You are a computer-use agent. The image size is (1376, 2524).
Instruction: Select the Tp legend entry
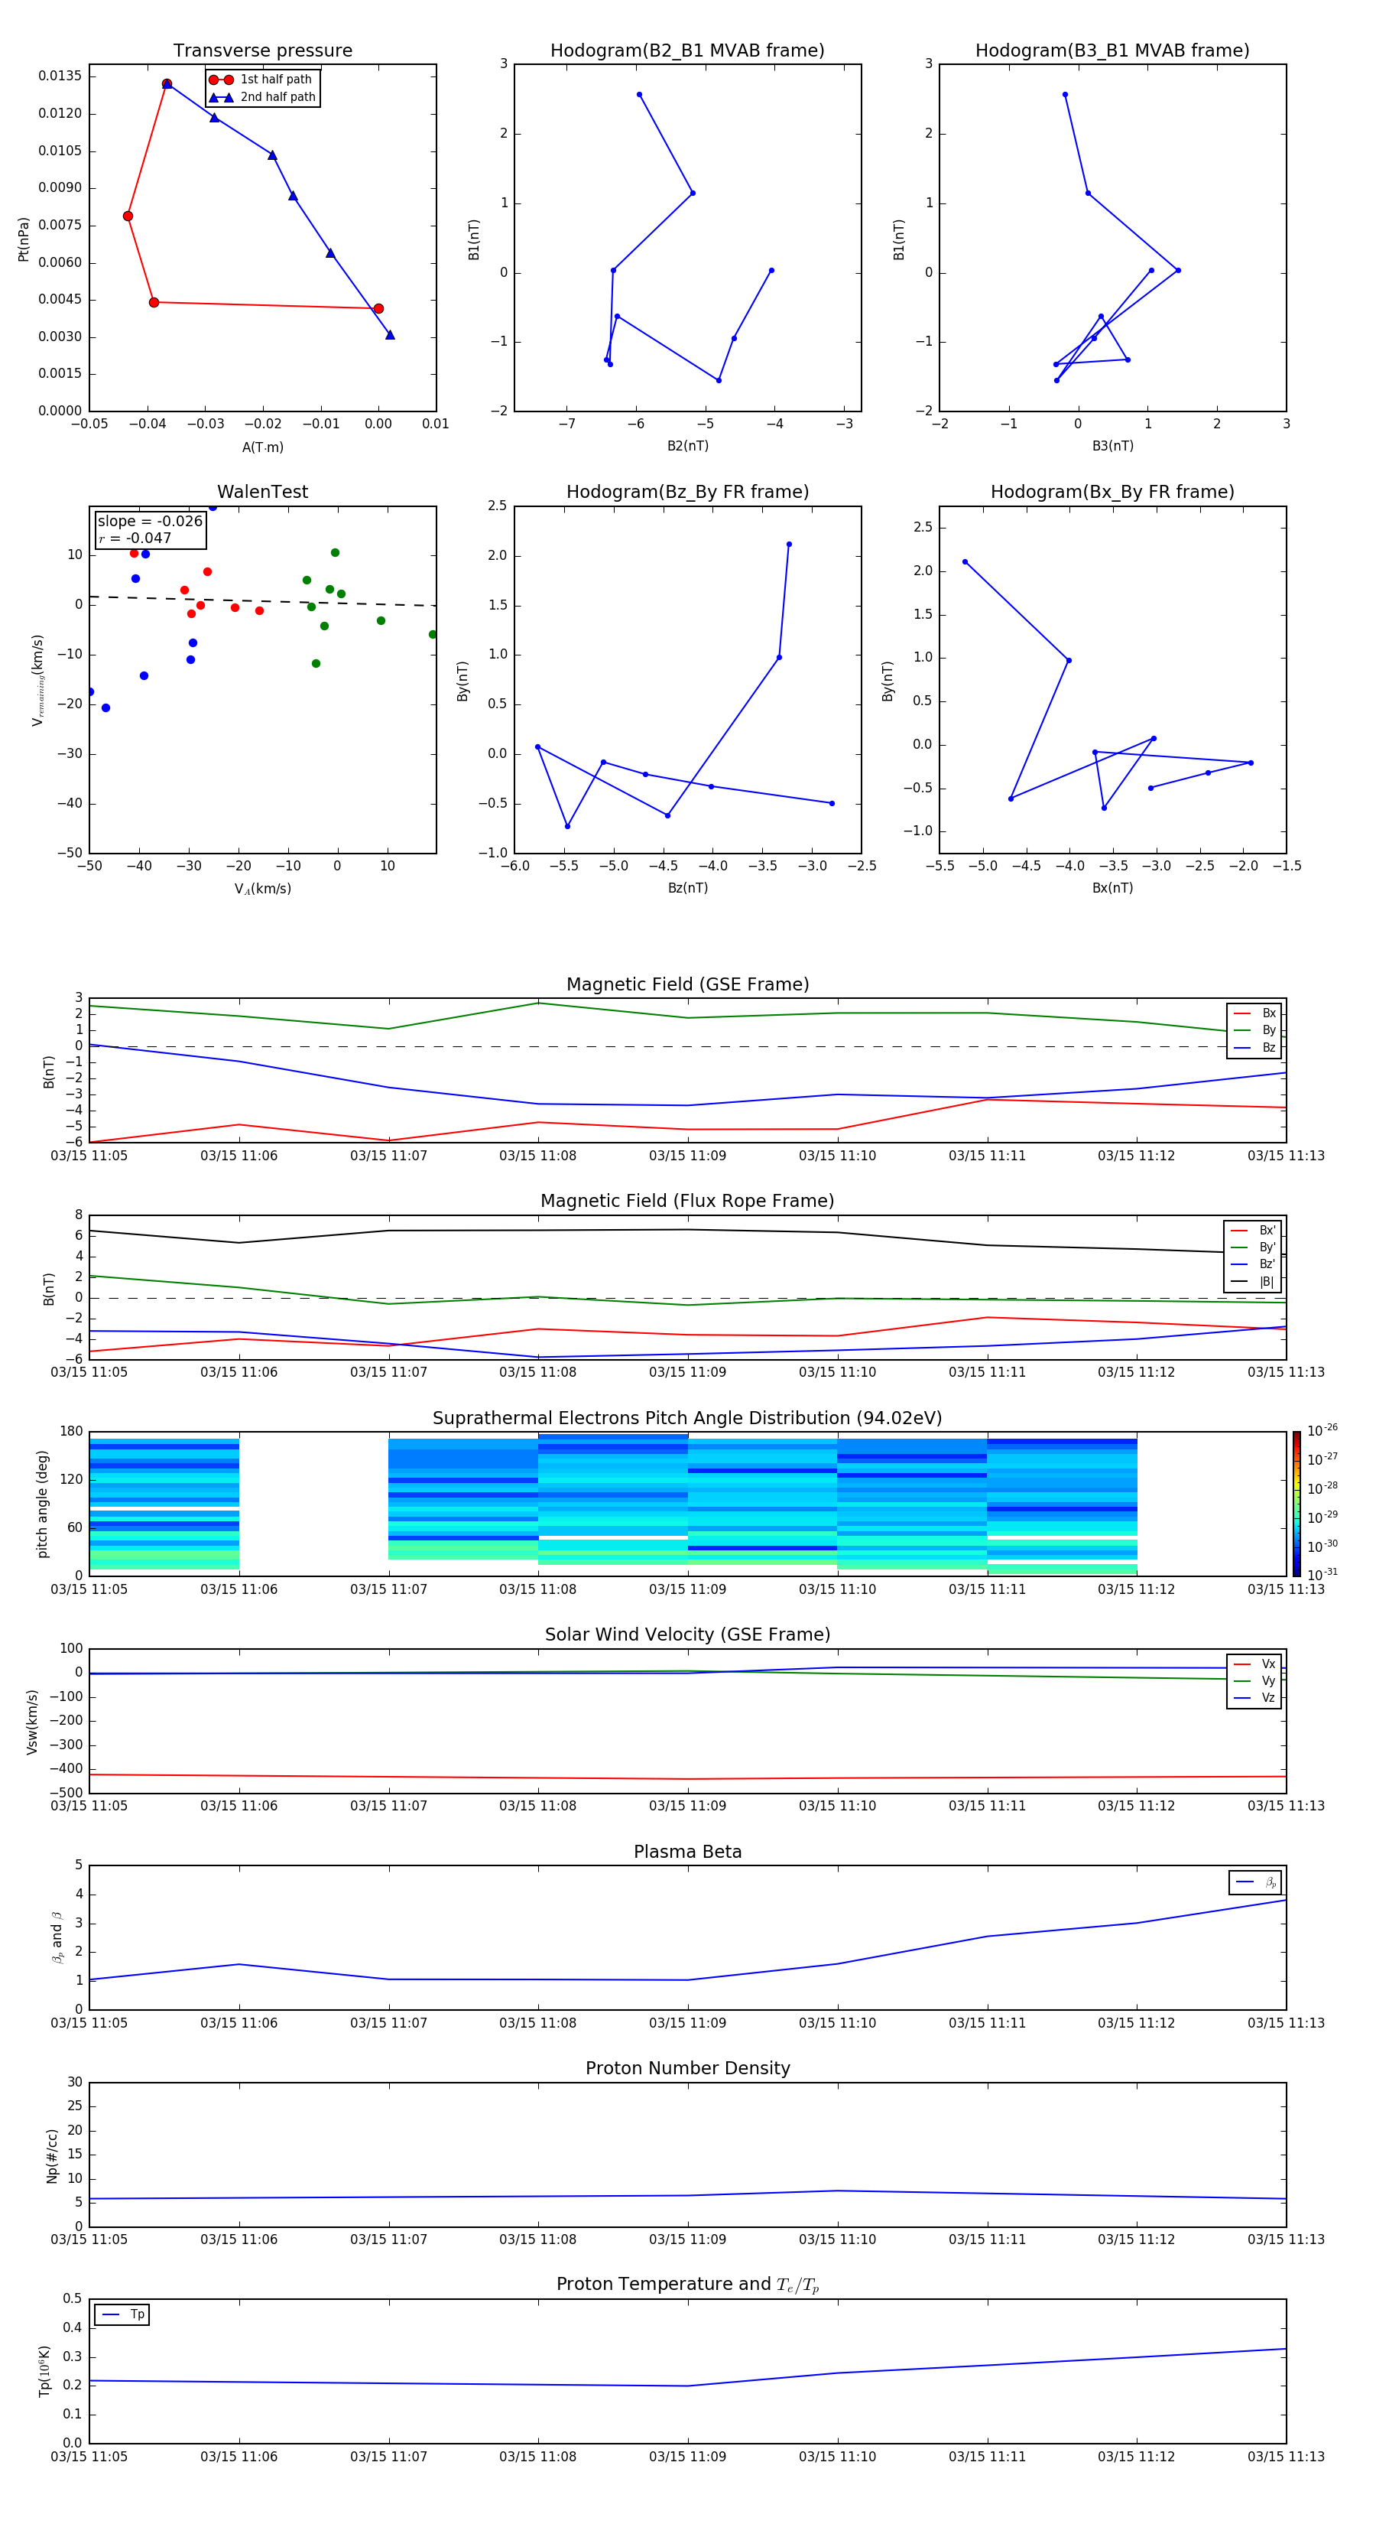click(x=122, y=2314)
